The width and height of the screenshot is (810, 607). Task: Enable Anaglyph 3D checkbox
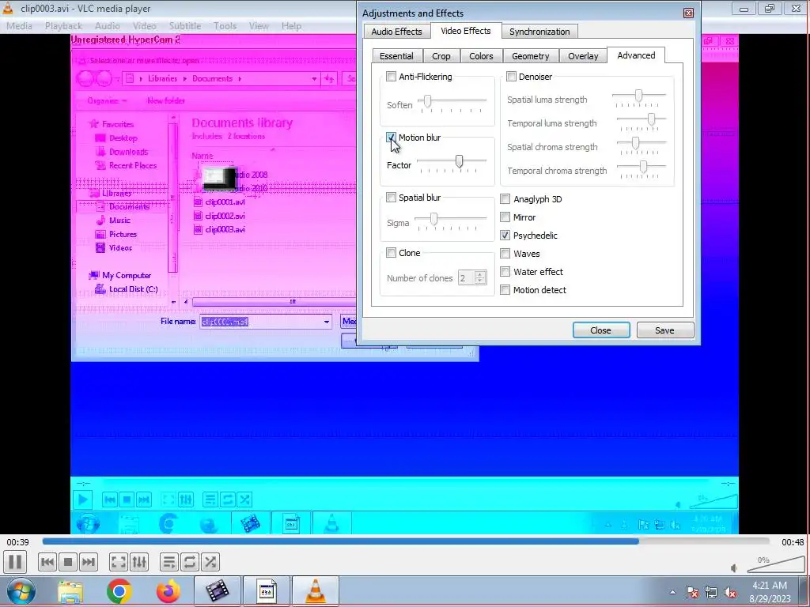pyautogui.click(x=505, y=198)
